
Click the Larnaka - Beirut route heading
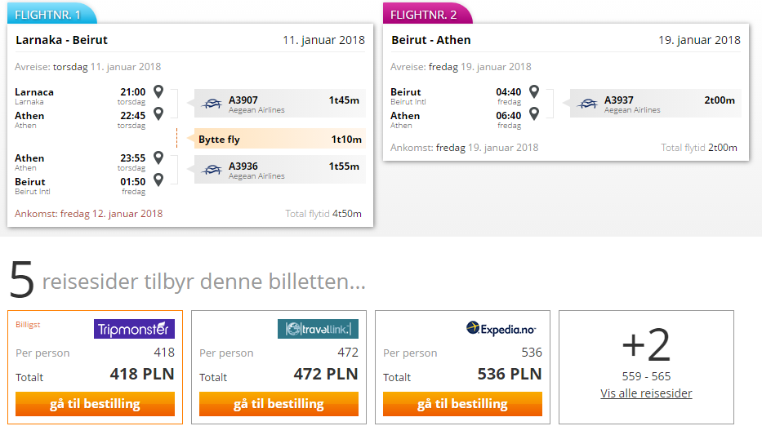pyautogui.click(x=62, y=40)
